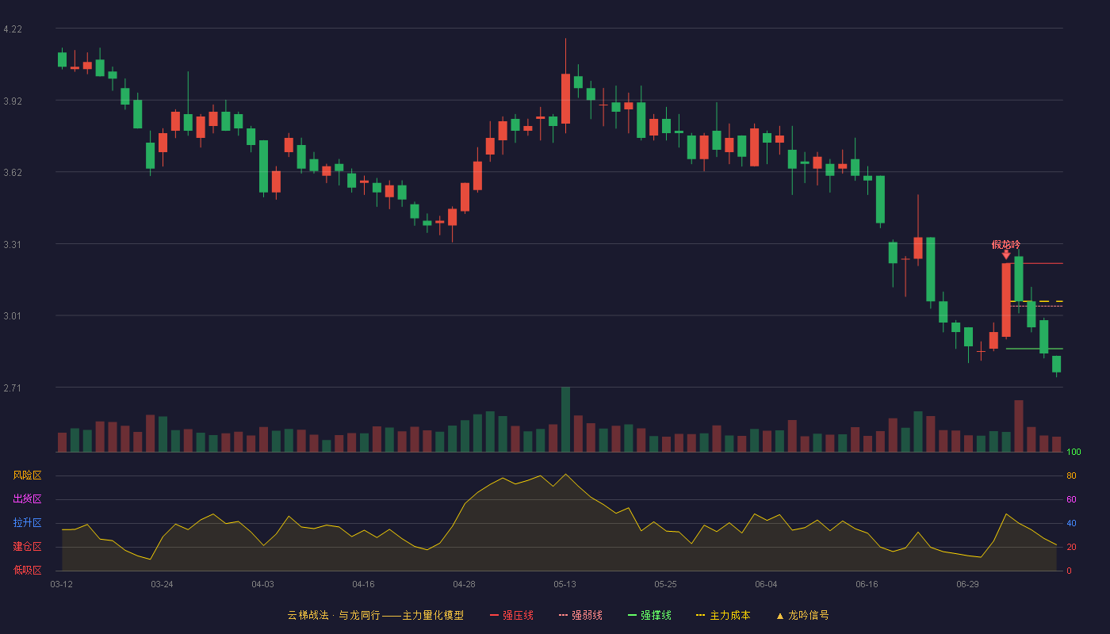1110x634 pixels.
Task: Click the 假龙吟 signal annotation label
Action: pyautogui.click(x=1006, y=245)
